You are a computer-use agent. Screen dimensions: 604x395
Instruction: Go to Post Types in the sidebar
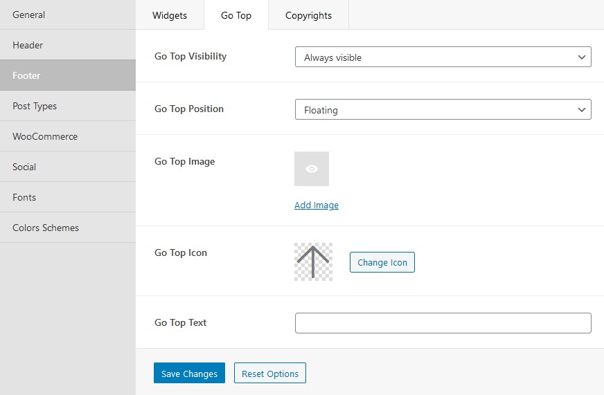(68, 106)
